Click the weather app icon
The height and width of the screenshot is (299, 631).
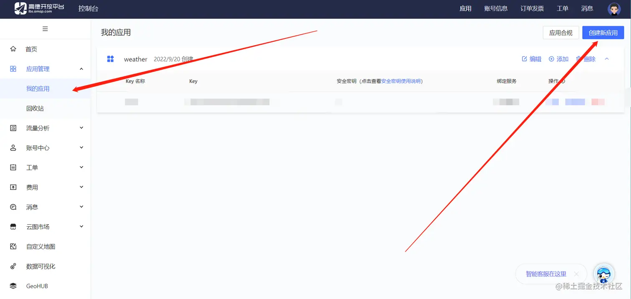111,59
